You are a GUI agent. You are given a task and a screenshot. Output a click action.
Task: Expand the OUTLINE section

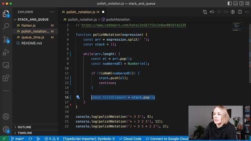click(24, 127)
